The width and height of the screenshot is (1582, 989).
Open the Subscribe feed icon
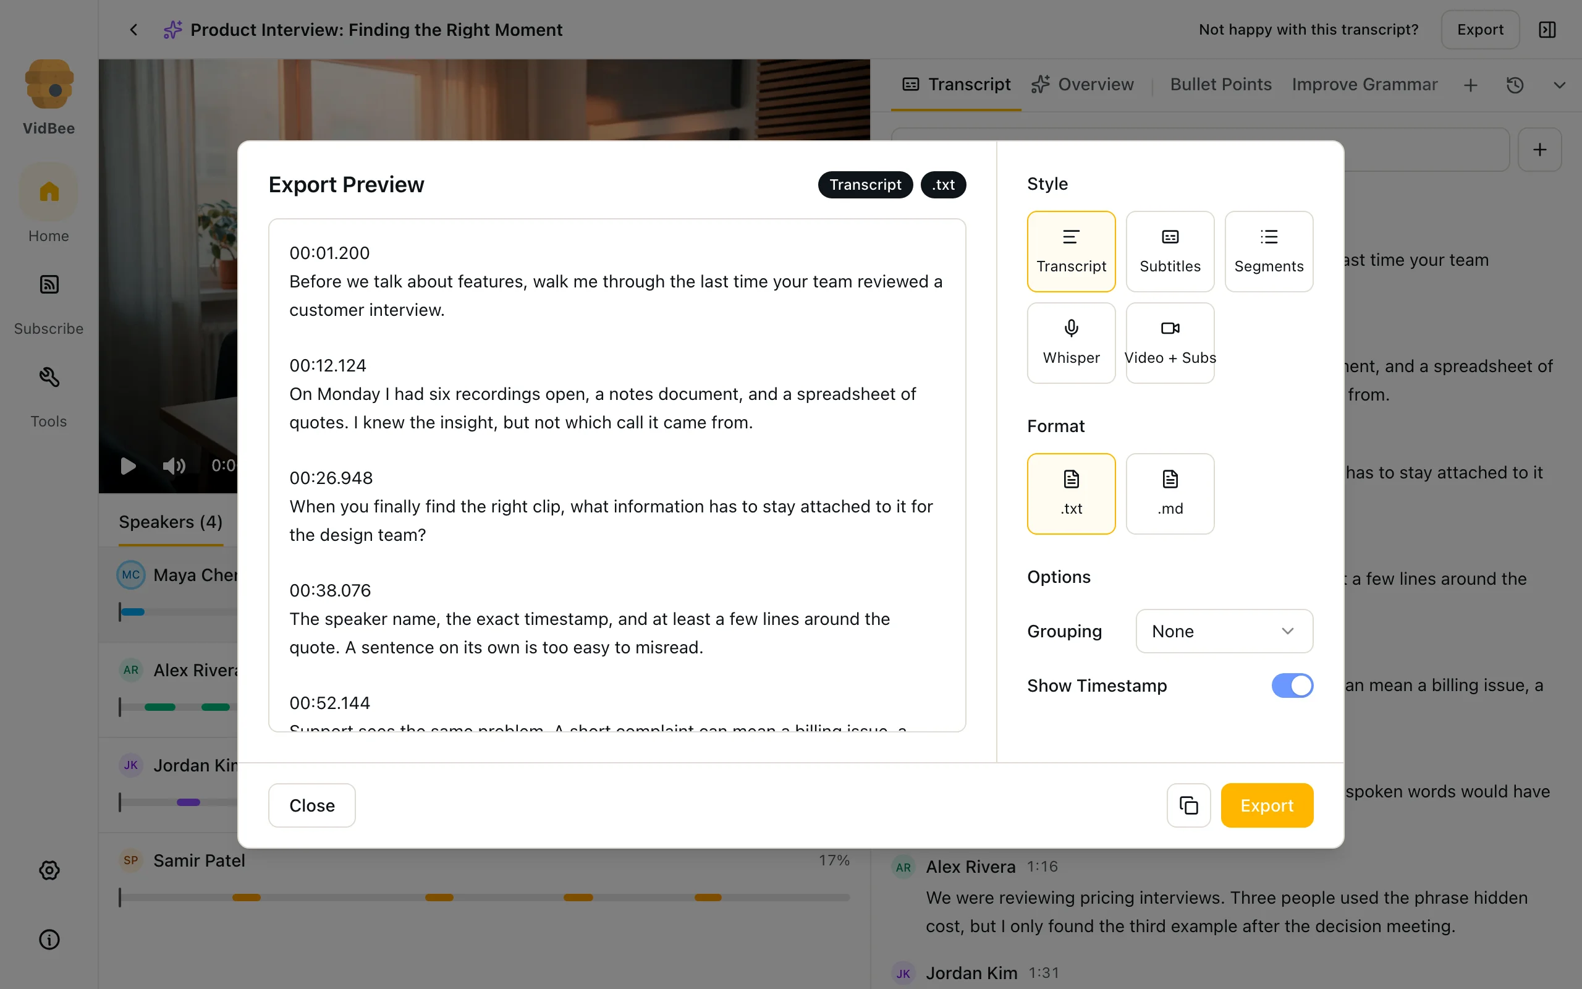(49, 284)
